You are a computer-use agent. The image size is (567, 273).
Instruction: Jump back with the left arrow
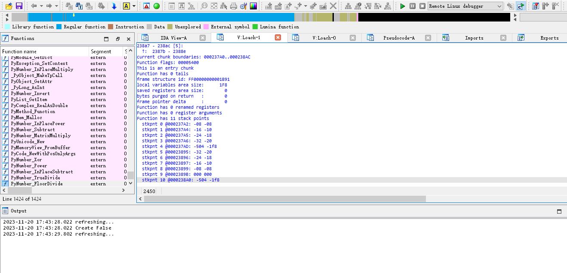coord(34,6)
